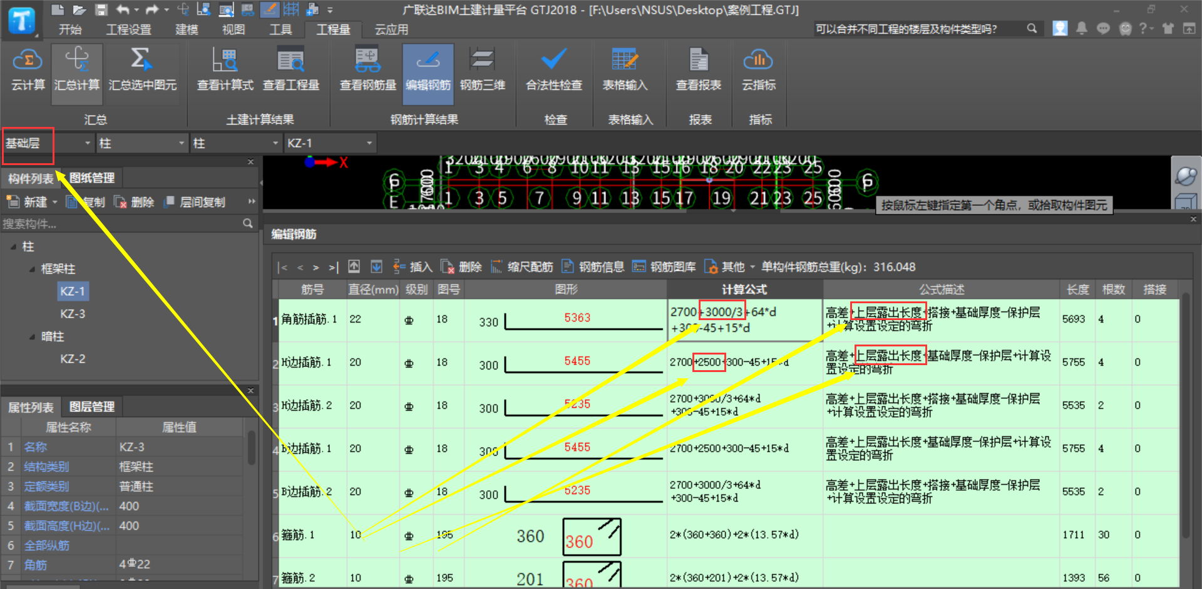
Task: Click 插入 insert button in rebar toolbar
Action: click(413, 267)
